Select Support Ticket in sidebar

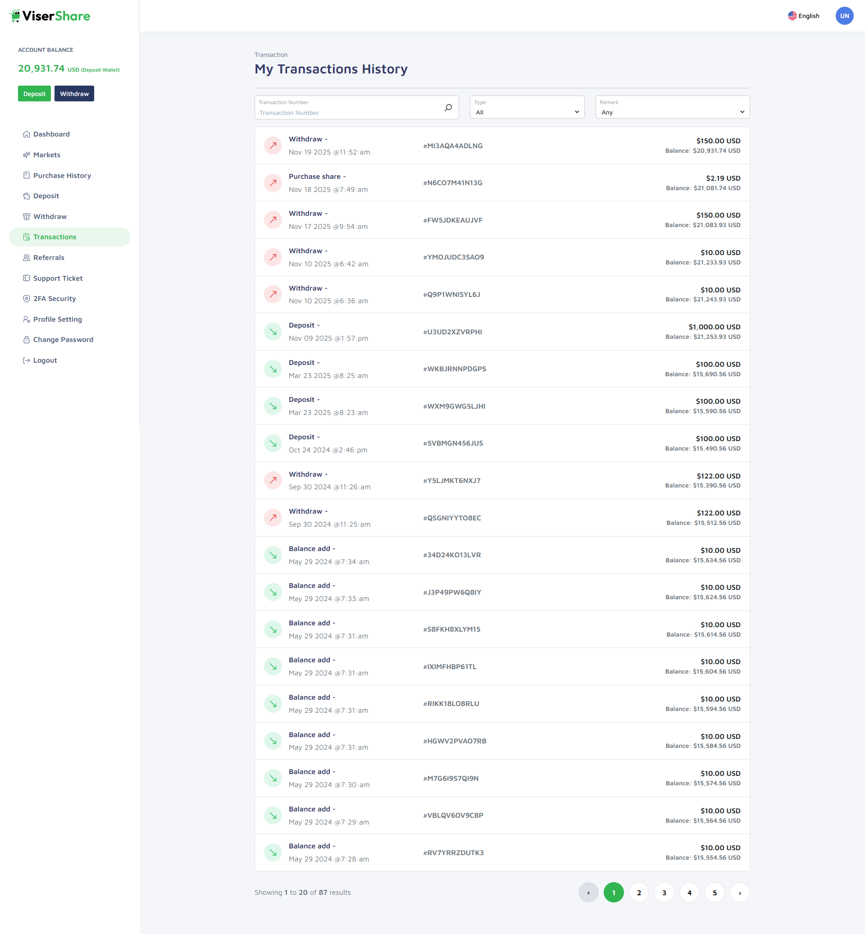[58, 278]
